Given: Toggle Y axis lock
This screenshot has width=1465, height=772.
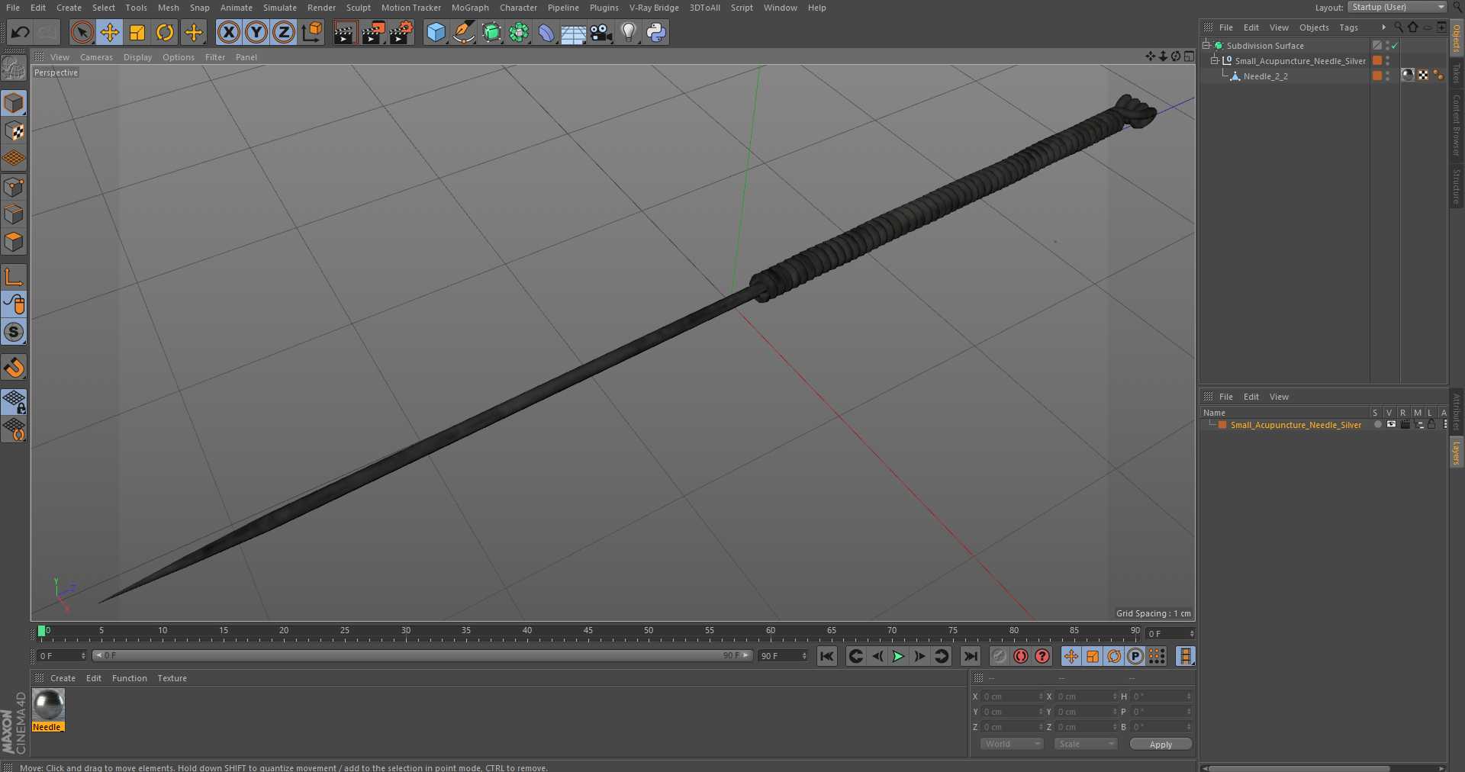Looking at the screenshot, I should [x=256, y=32].
